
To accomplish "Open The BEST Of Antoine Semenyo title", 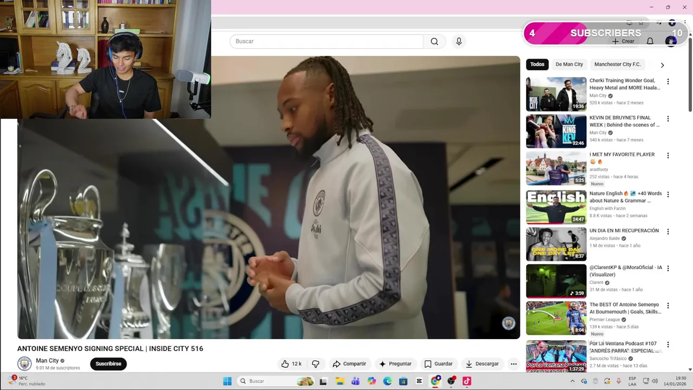I will click(625, 308).
